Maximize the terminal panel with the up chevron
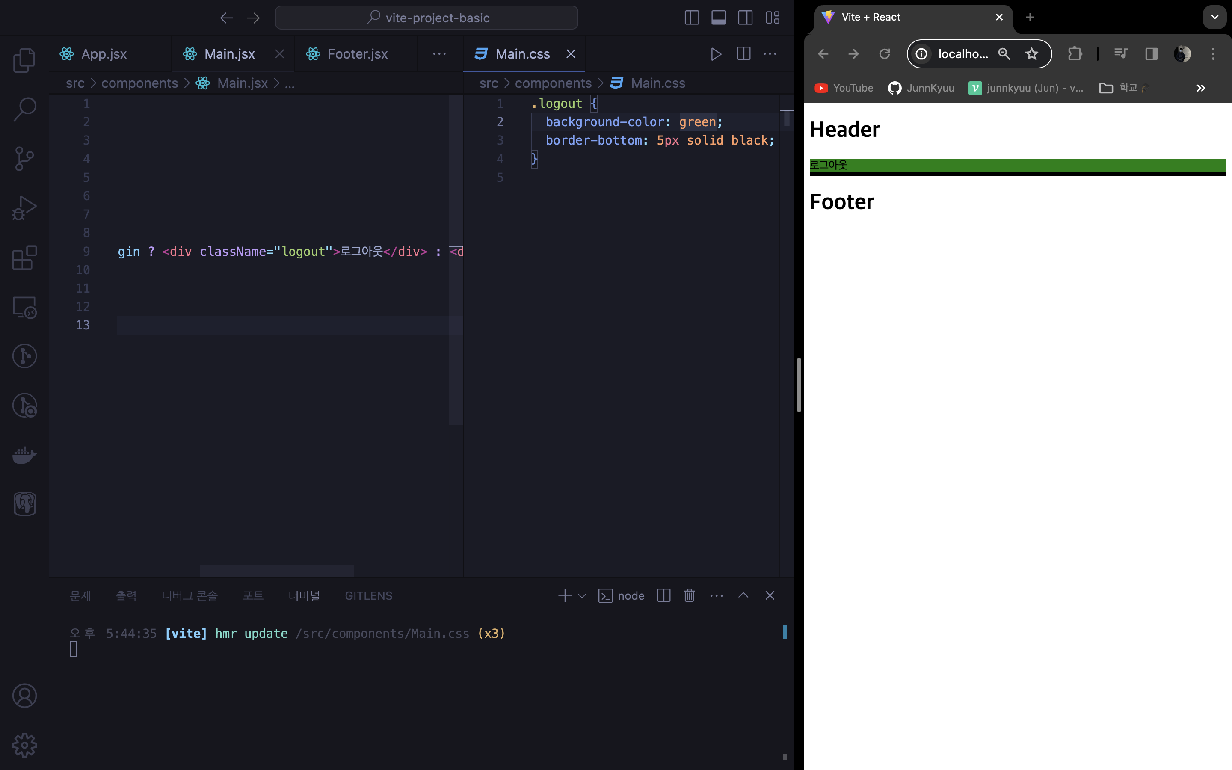This screenshot has width=1232, height=770. tap(743, 595)
